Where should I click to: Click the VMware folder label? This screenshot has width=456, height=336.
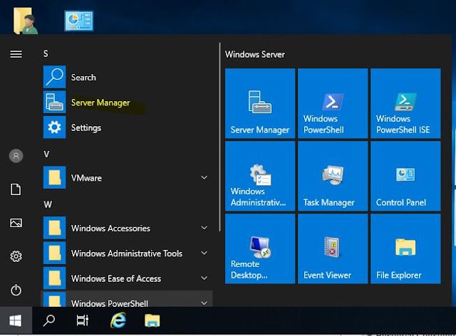[x=86, y=178]
